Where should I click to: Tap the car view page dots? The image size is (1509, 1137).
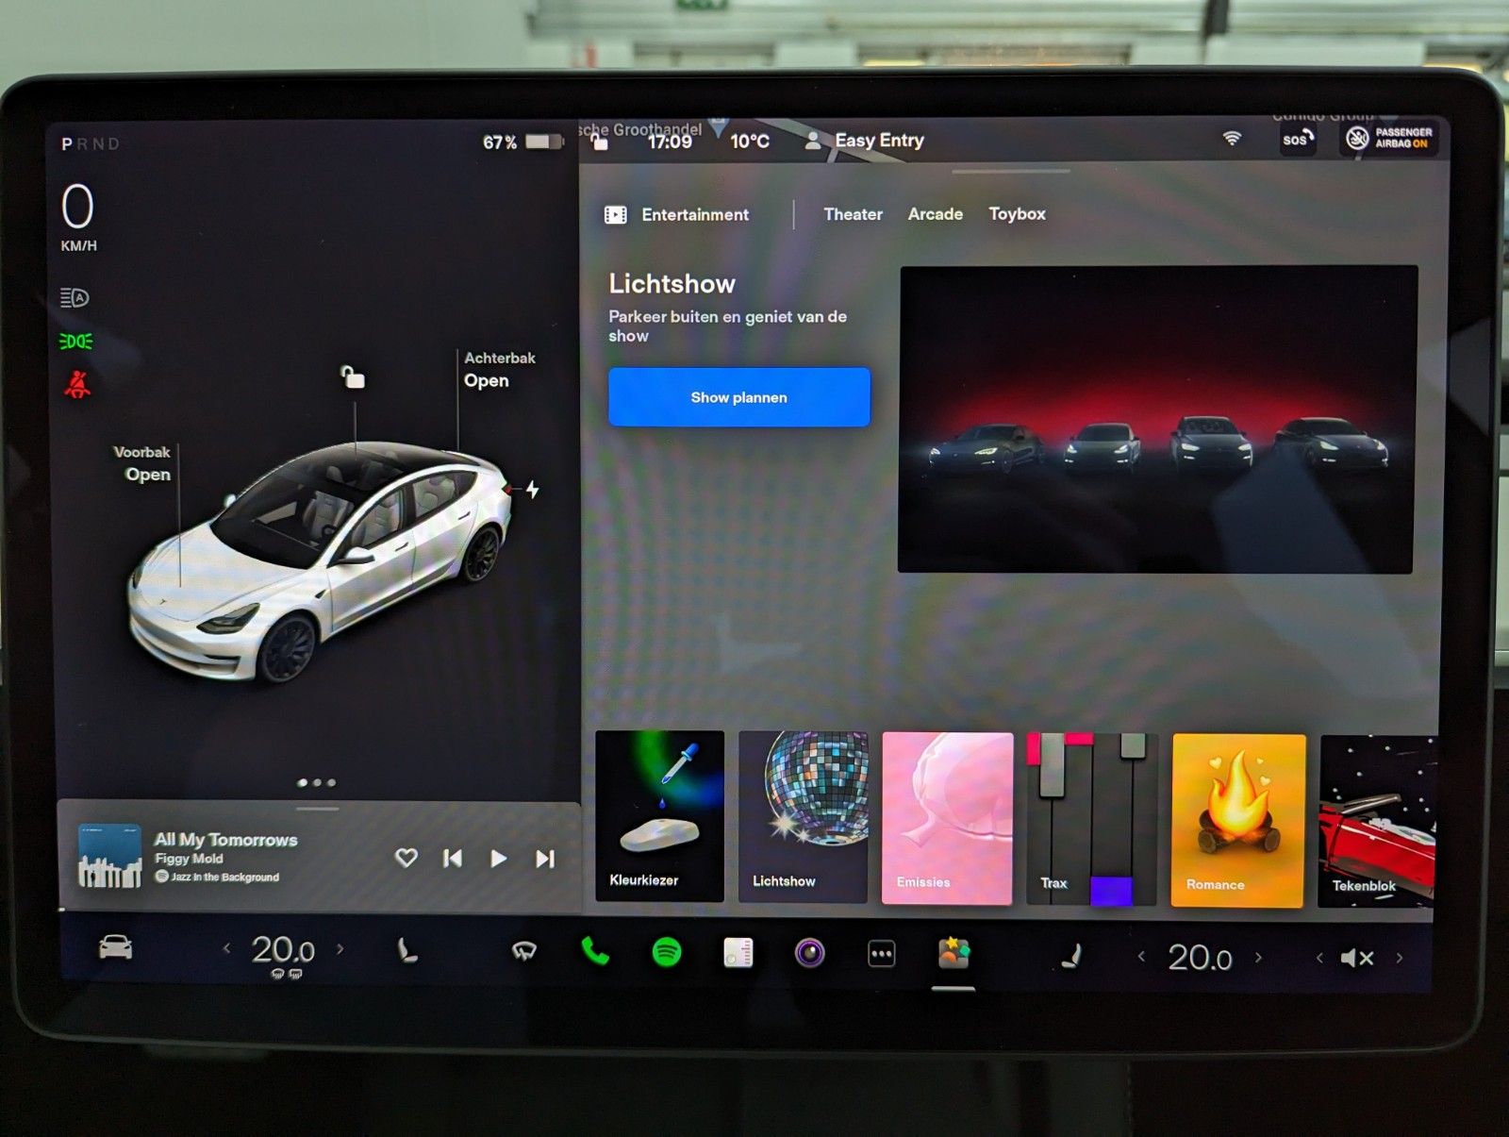(x=317, y=782)
